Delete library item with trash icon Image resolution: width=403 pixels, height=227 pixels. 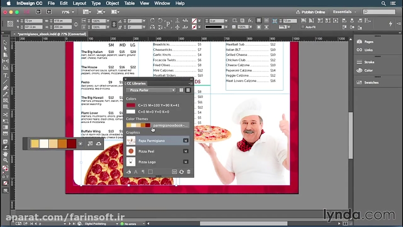[x=189, y=172]
